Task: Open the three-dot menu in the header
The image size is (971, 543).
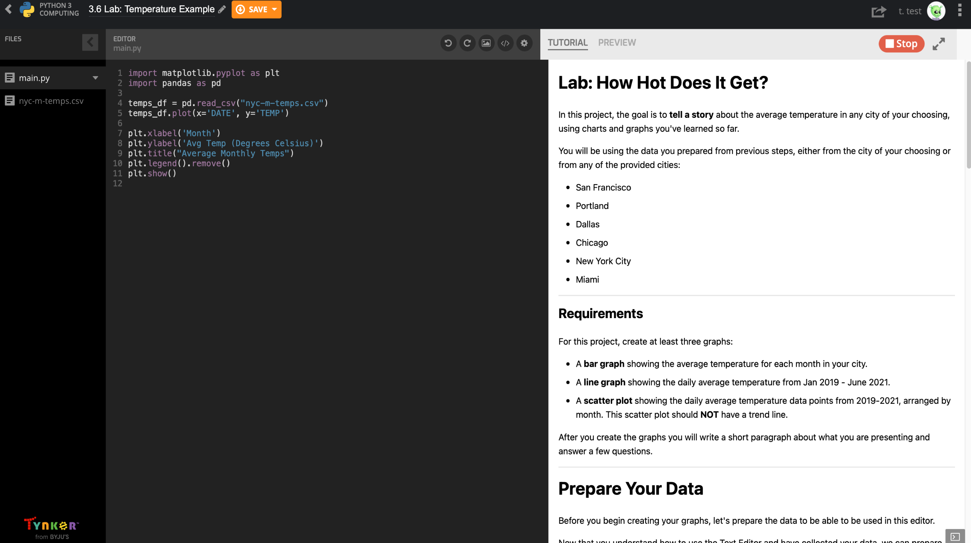Action: (x=960, y=11)
